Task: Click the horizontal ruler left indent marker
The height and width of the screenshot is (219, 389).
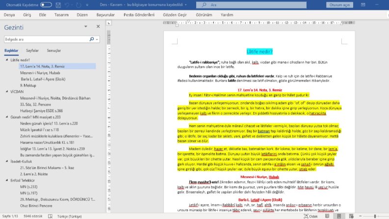Action: coord(177,25)
